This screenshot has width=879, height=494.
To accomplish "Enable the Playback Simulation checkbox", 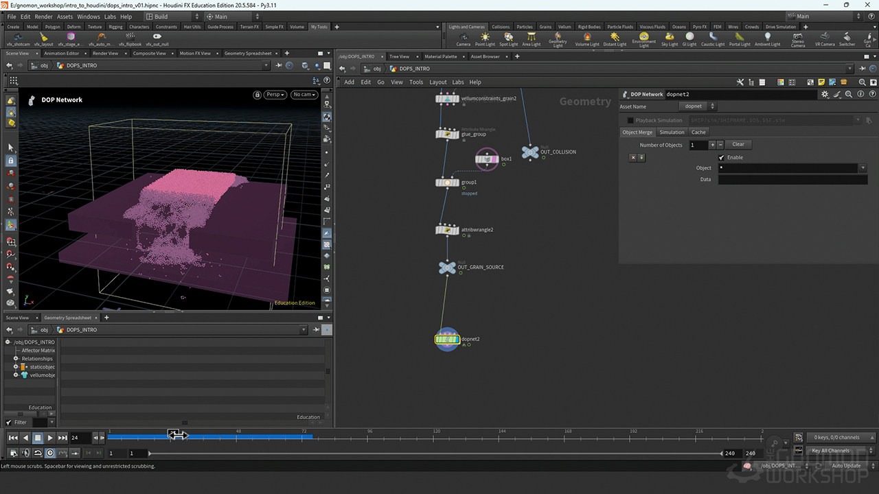I will 630,120.
